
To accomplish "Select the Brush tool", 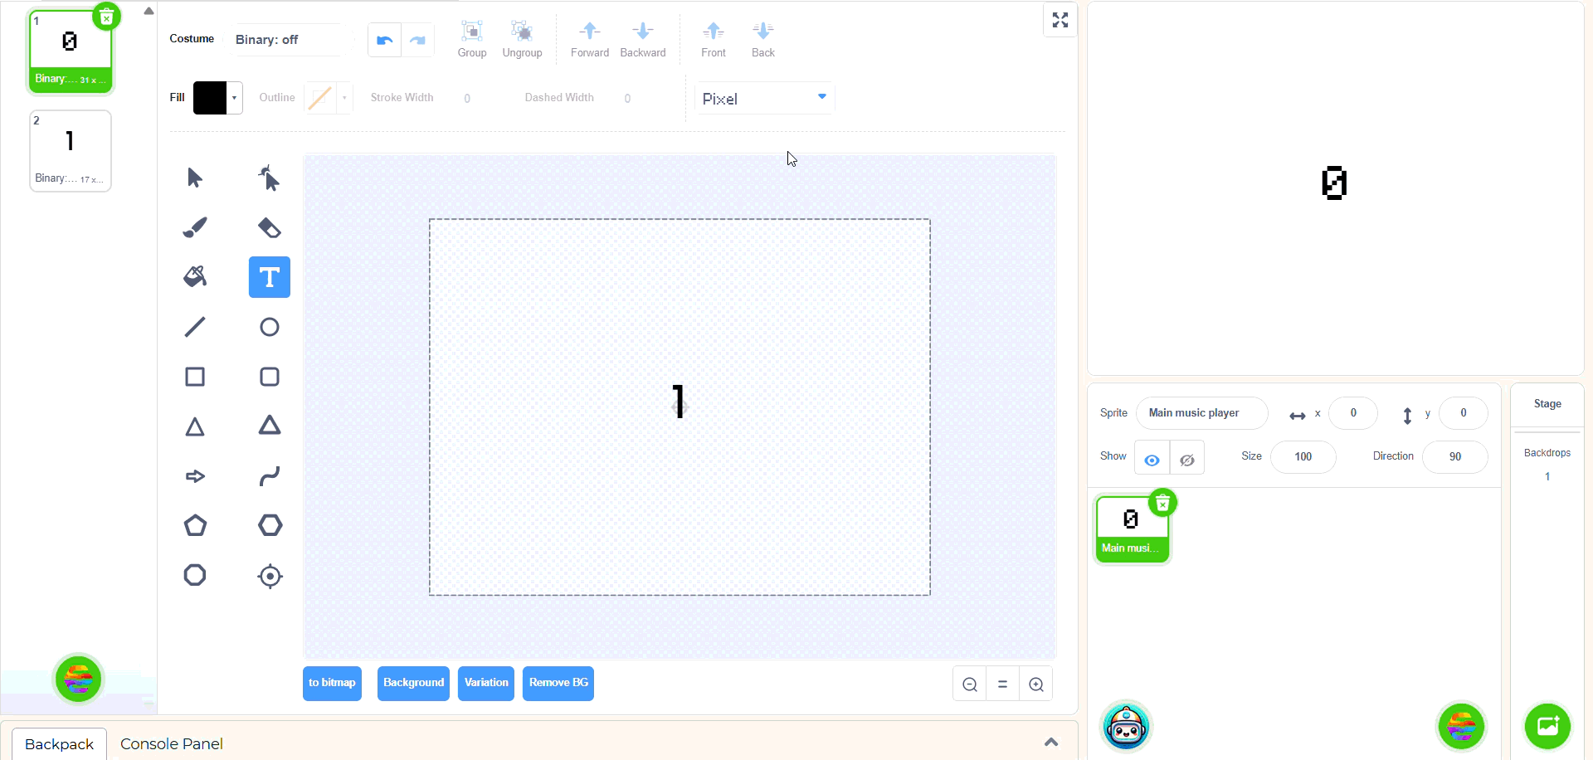I will point(195,227).
